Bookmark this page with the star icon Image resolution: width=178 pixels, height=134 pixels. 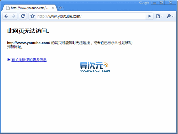tap(32, 16)
